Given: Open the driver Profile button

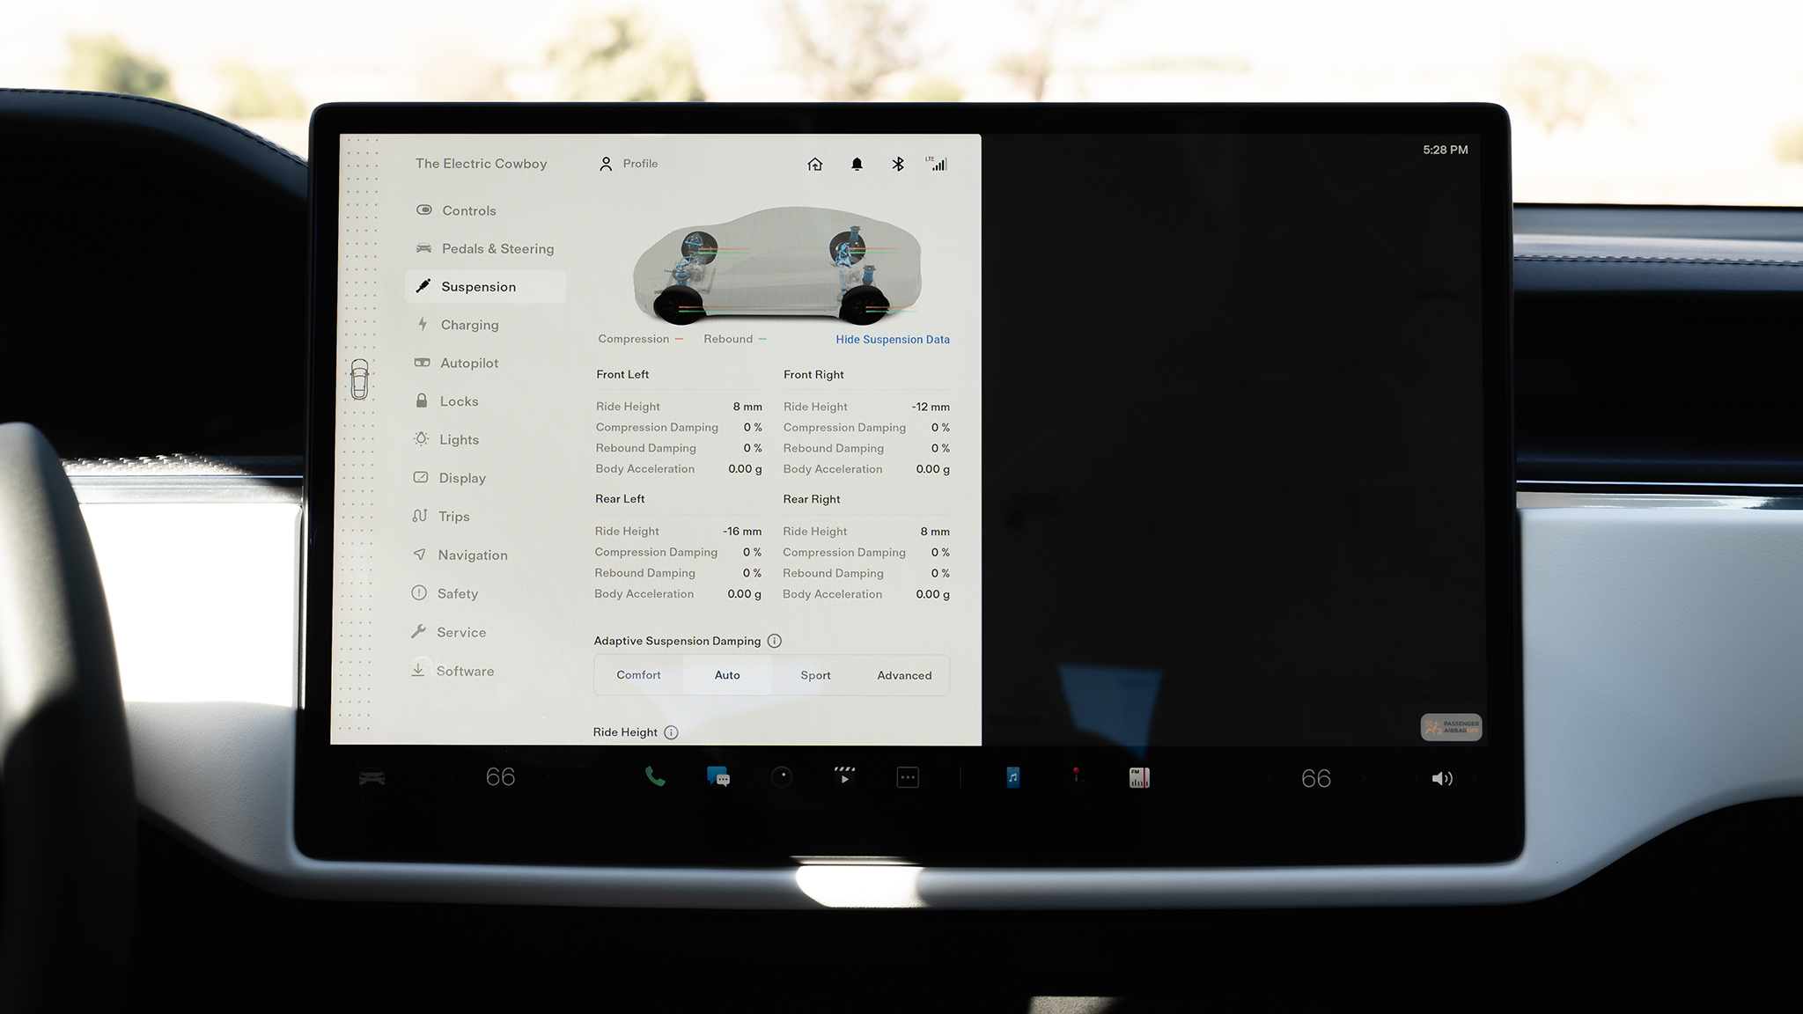Looking at the screenshot, I should coord(629,164).
